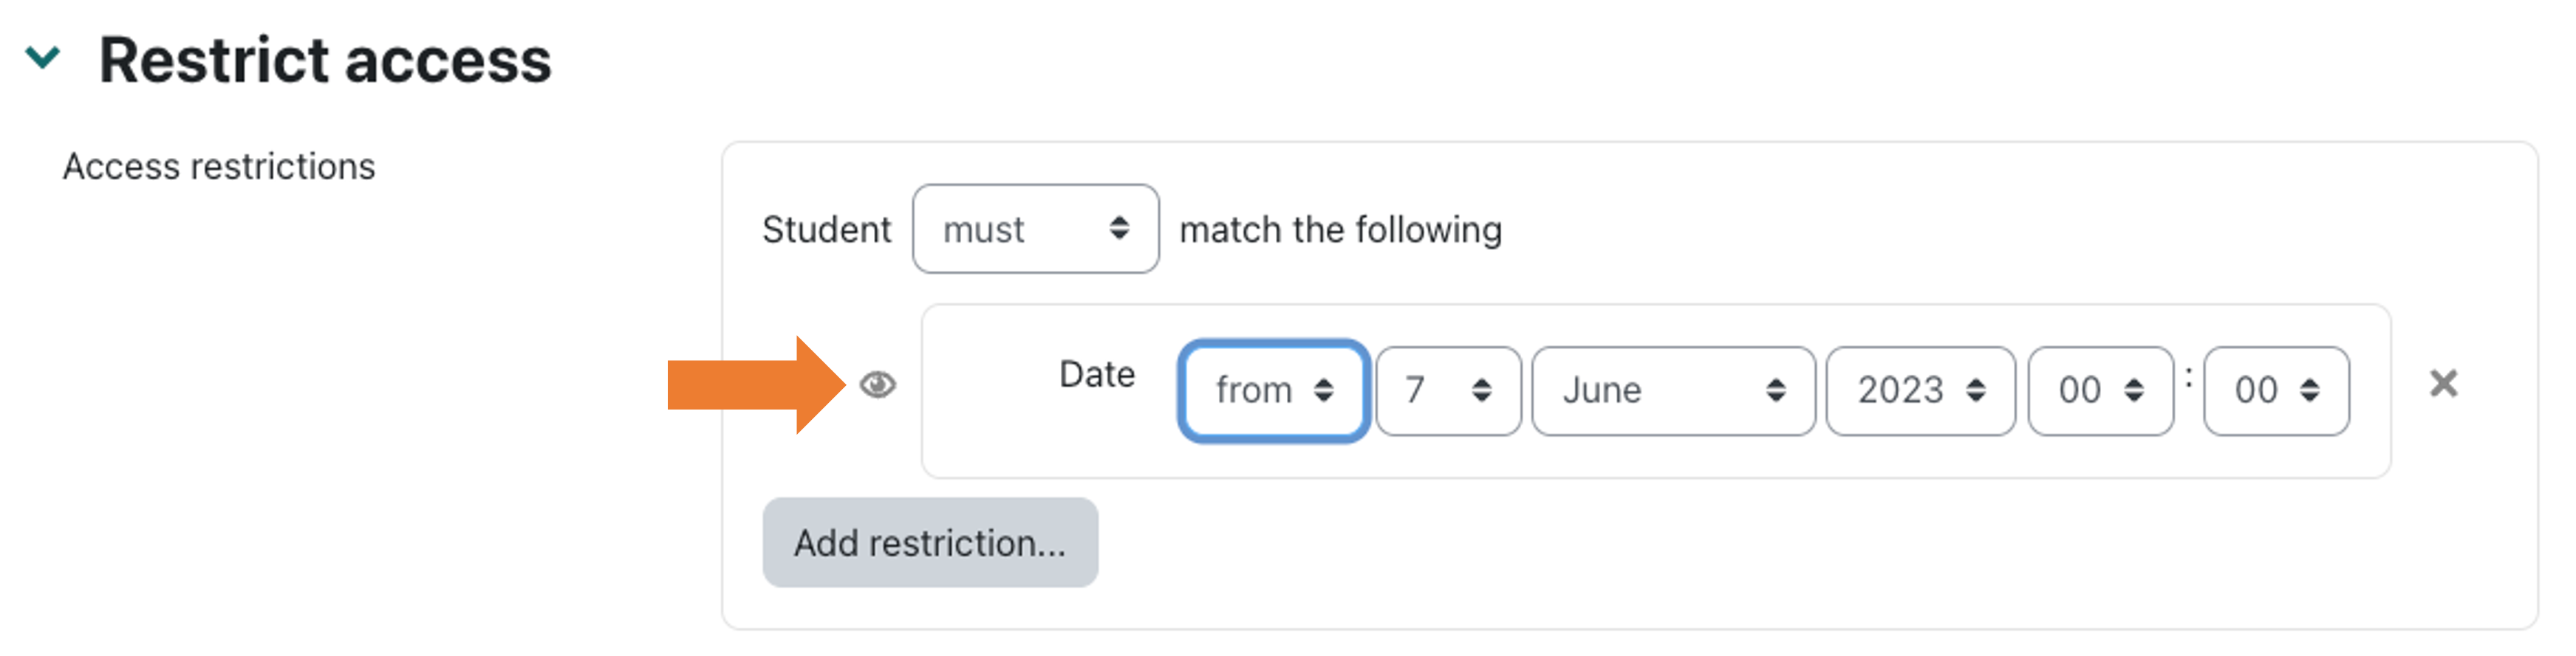
Task: Open the "from" date direction dropdown
Action: (x=1272, y=390)
